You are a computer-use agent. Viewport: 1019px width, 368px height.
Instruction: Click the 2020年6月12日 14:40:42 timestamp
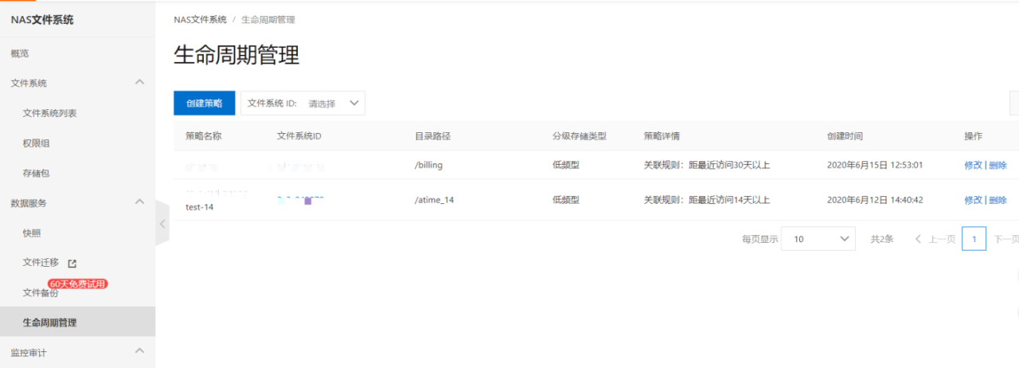(x=875, y=200)
